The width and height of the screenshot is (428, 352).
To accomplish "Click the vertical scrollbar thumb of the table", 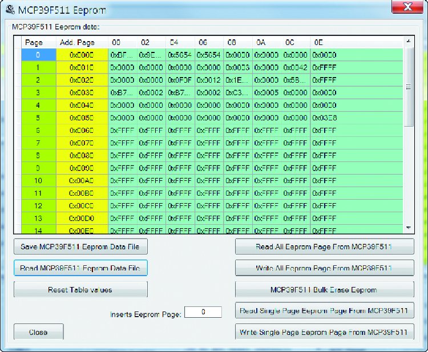I will [x=409, y=87].
